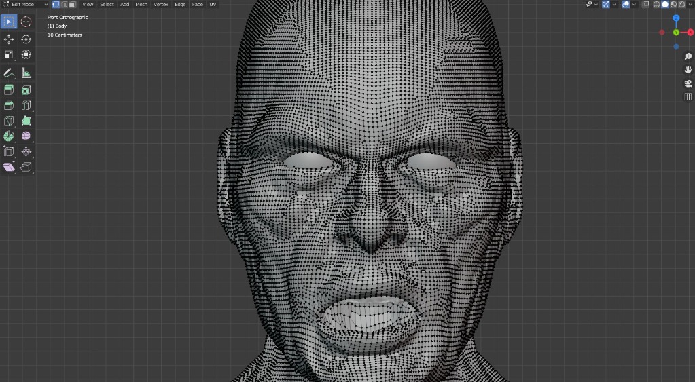This screenshot has width=695, height=382.
Task: Pick the Rotate tool
Action: [26, 39]
